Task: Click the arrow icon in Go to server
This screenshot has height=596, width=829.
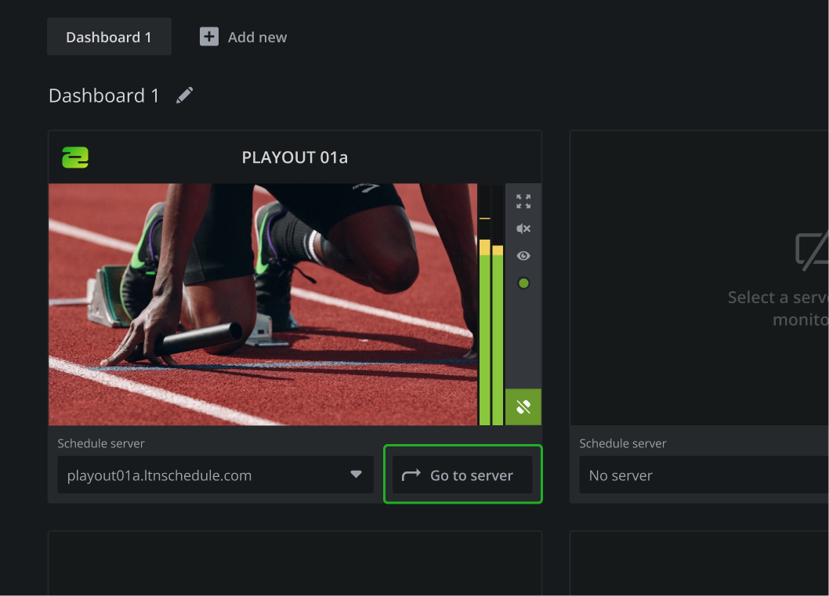Action: pos(411,475)
